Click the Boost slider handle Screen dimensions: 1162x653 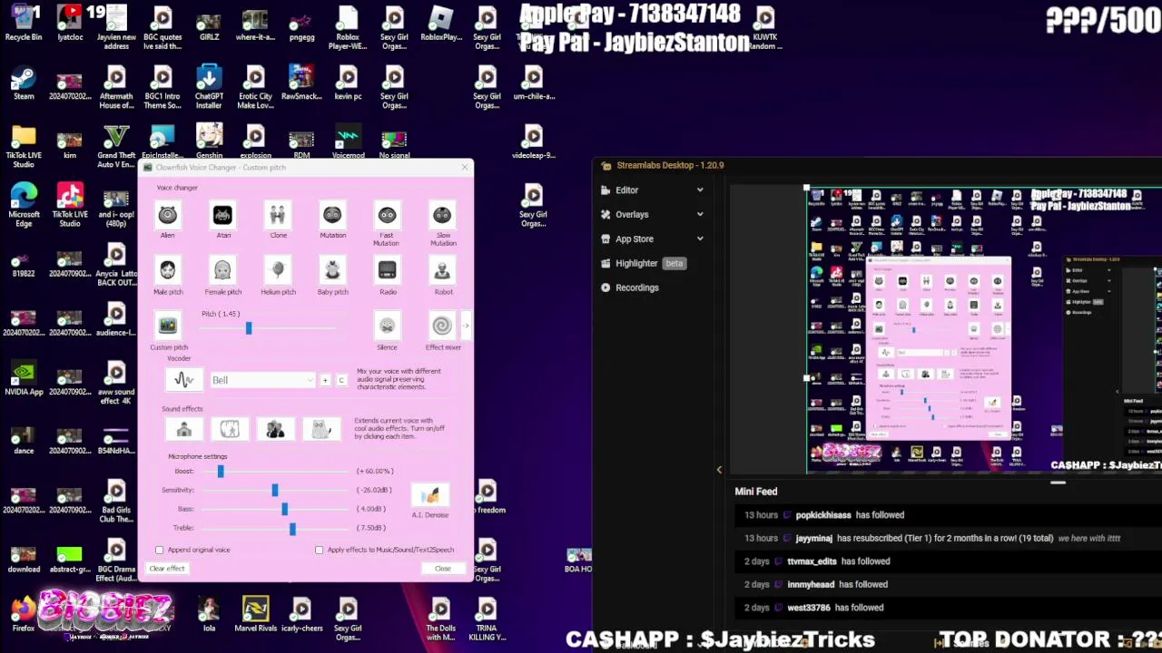220,471
